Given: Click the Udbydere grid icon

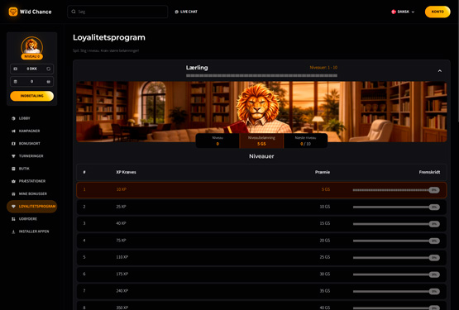Looking at the screenshot, I should 13,219.
